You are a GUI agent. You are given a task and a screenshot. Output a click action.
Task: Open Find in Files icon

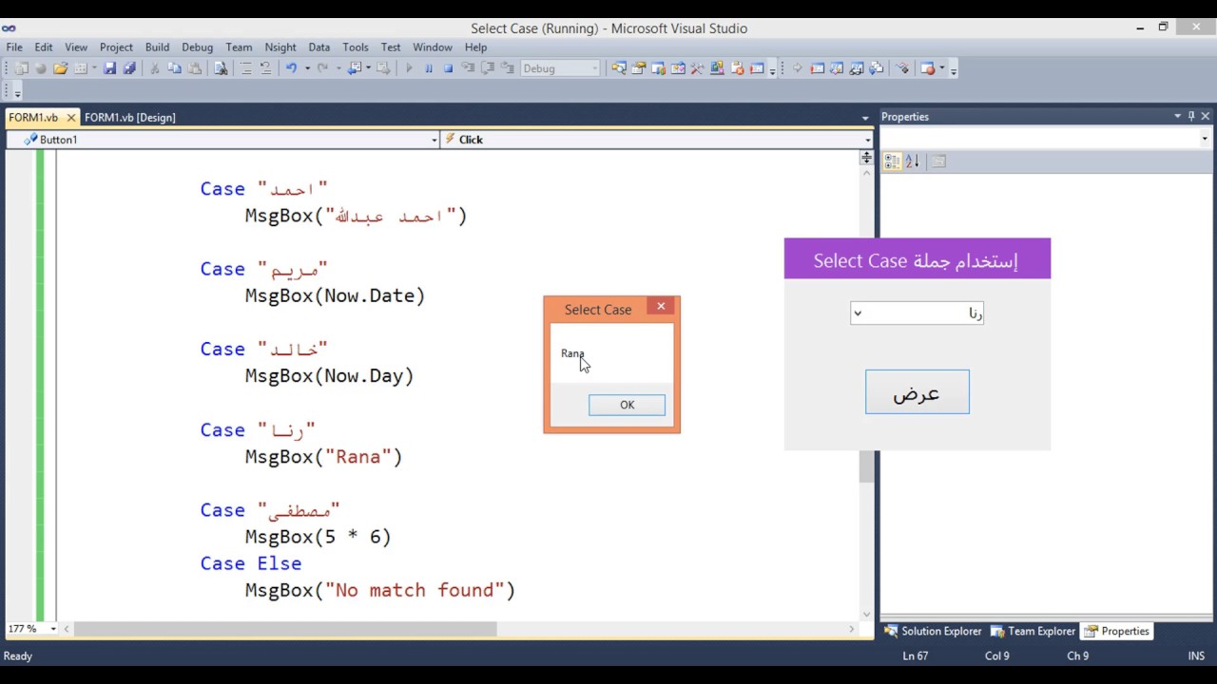click(221, 68)
